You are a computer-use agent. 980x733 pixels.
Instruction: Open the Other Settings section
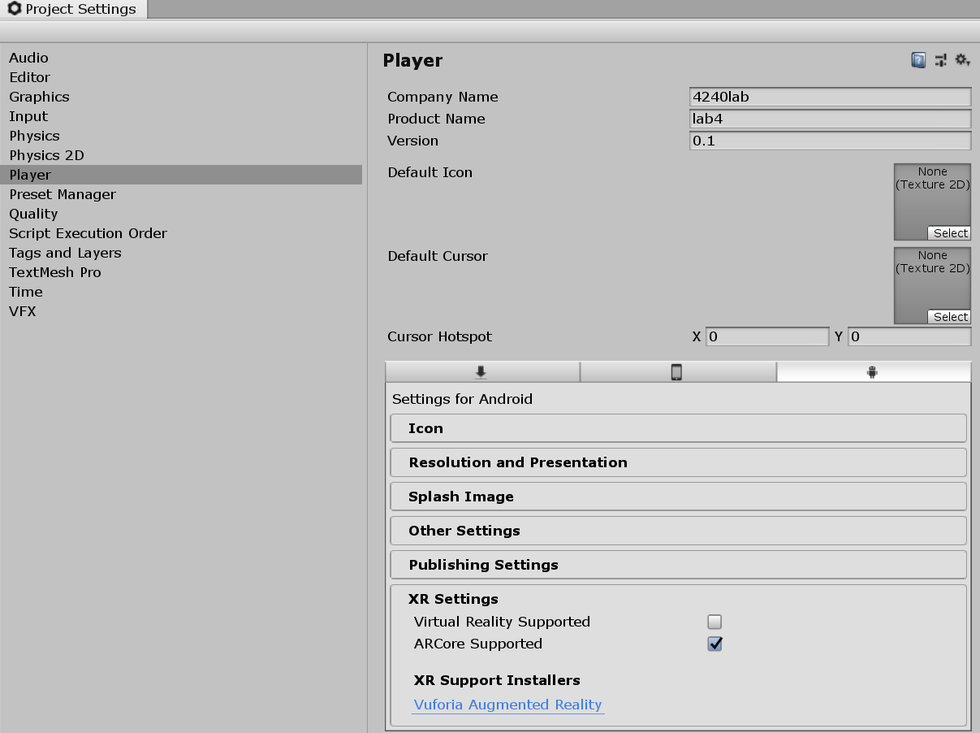[x=678, y=530]
